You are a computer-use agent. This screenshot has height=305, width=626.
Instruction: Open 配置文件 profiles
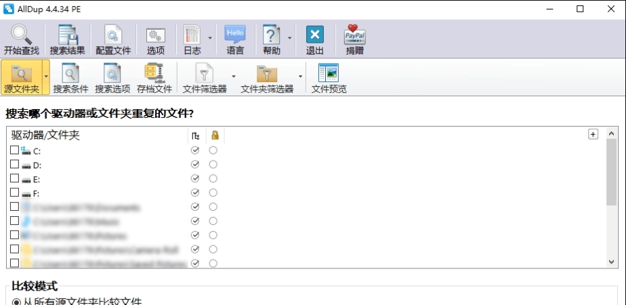[113, 40]
